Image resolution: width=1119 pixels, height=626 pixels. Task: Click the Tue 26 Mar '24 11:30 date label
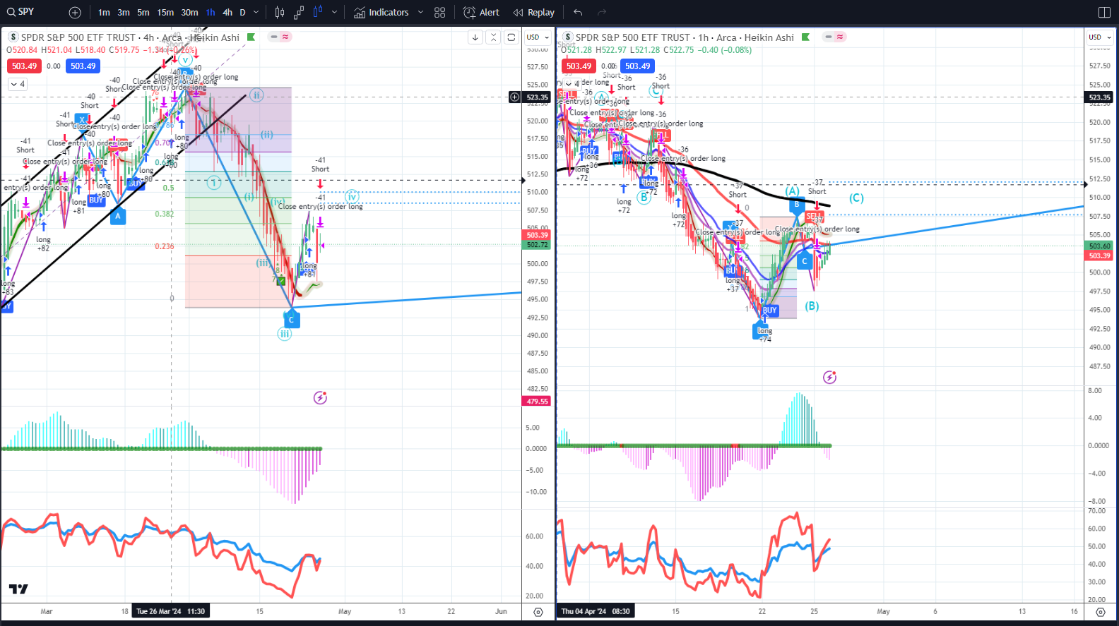[170, 611]
